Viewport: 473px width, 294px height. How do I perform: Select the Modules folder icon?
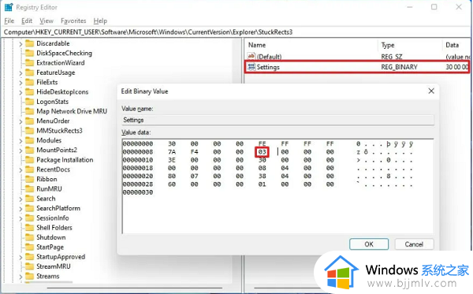30,140
